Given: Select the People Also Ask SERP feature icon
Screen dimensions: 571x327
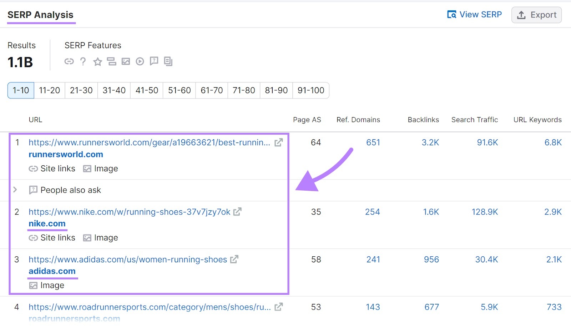Looking at the screenshot, I should pos(154,61).
